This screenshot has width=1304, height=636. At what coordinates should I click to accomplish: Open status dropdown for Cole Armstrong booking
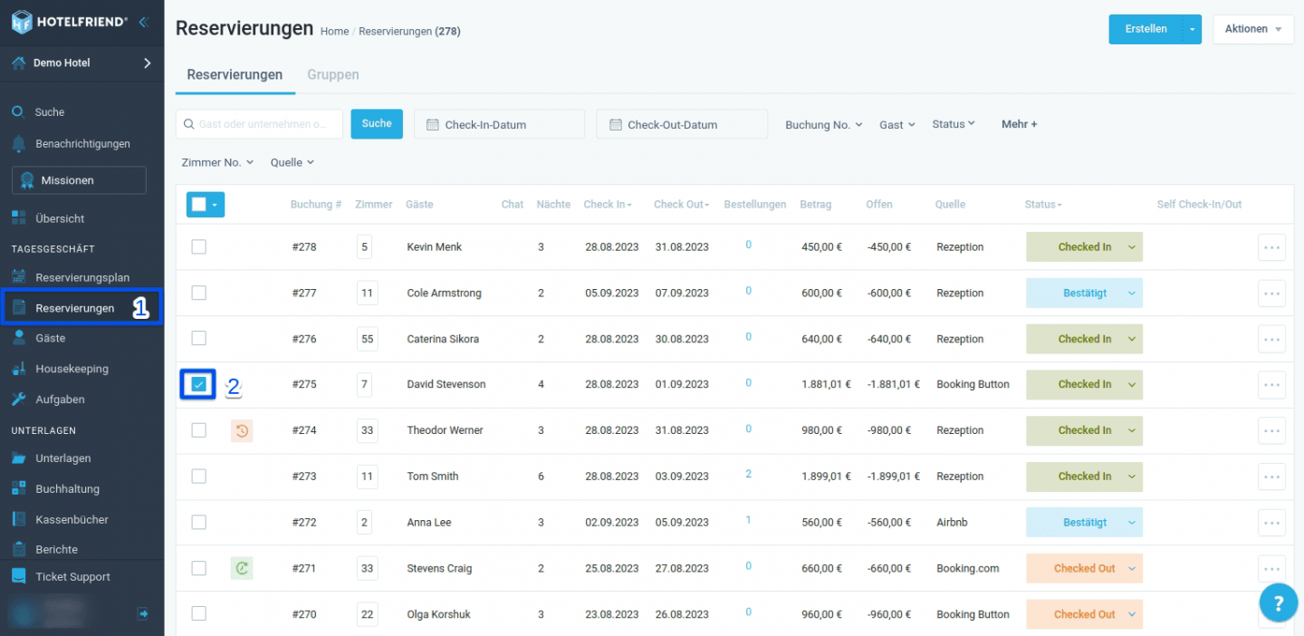pyautogui.click(x=1132, y=293)
